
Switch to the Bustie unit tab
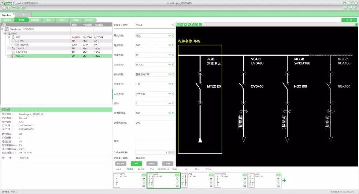coord(141,169)
